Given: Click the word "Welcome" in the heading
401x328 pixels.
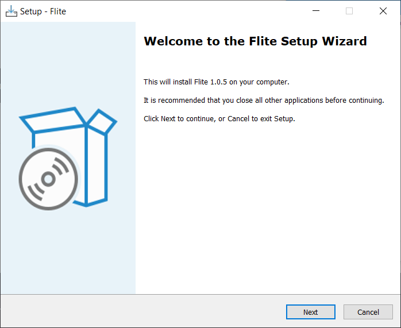Looking at the screenshot, I should click(x=172, y=41).
